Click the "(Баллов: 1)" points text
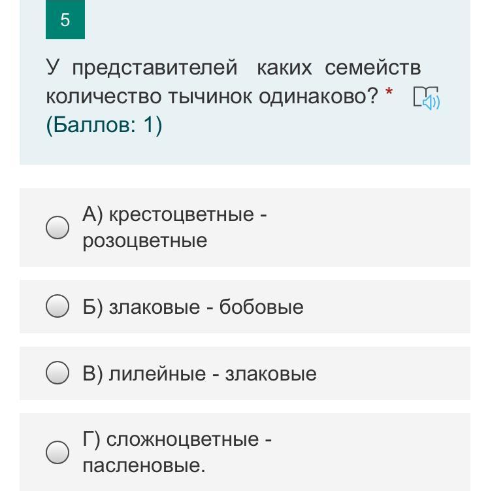Screen dimensions: 490x491 (x=104, y=125)
